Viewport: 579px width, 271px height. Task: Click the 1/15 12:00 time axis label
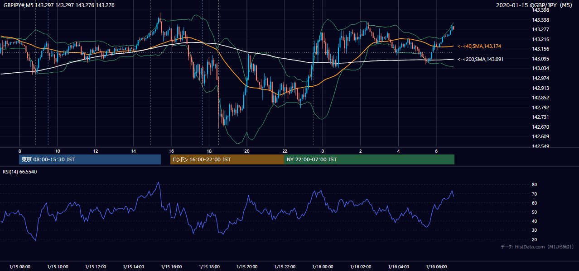(95, 266)
